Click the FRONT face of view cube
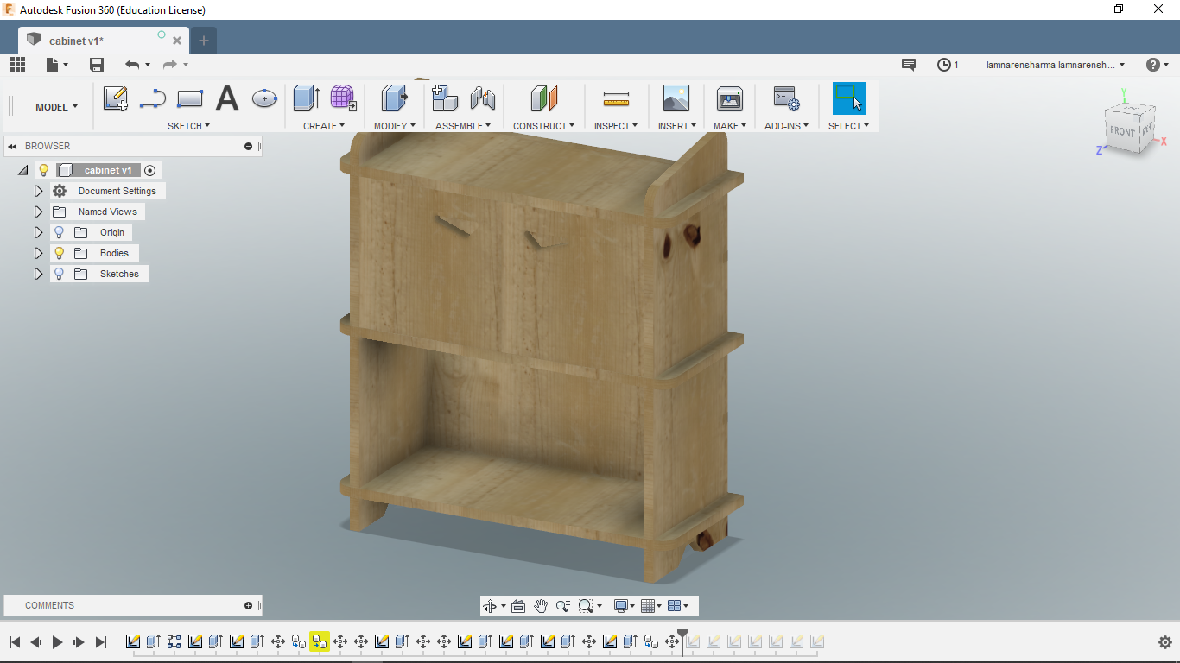The image size is (1180, 663). 1123,132
